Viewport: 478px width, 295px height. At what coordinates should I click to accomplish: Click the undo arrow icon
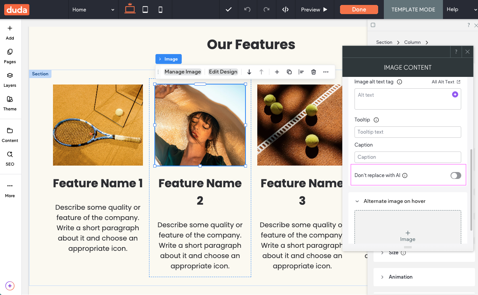(247, 10)
